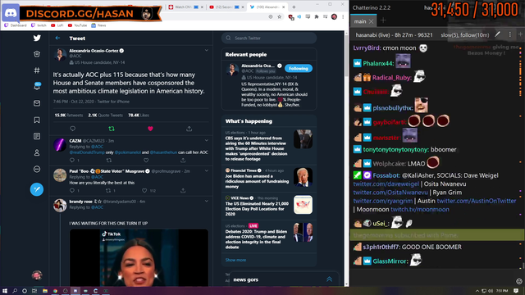Open Chrome from the taskbar
This screenshot has width=525, height=295.
(x=55, y=291)
